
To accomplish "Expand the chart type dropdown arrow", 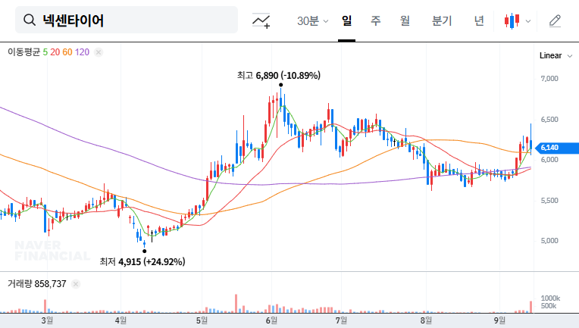I will coord(528,21).
